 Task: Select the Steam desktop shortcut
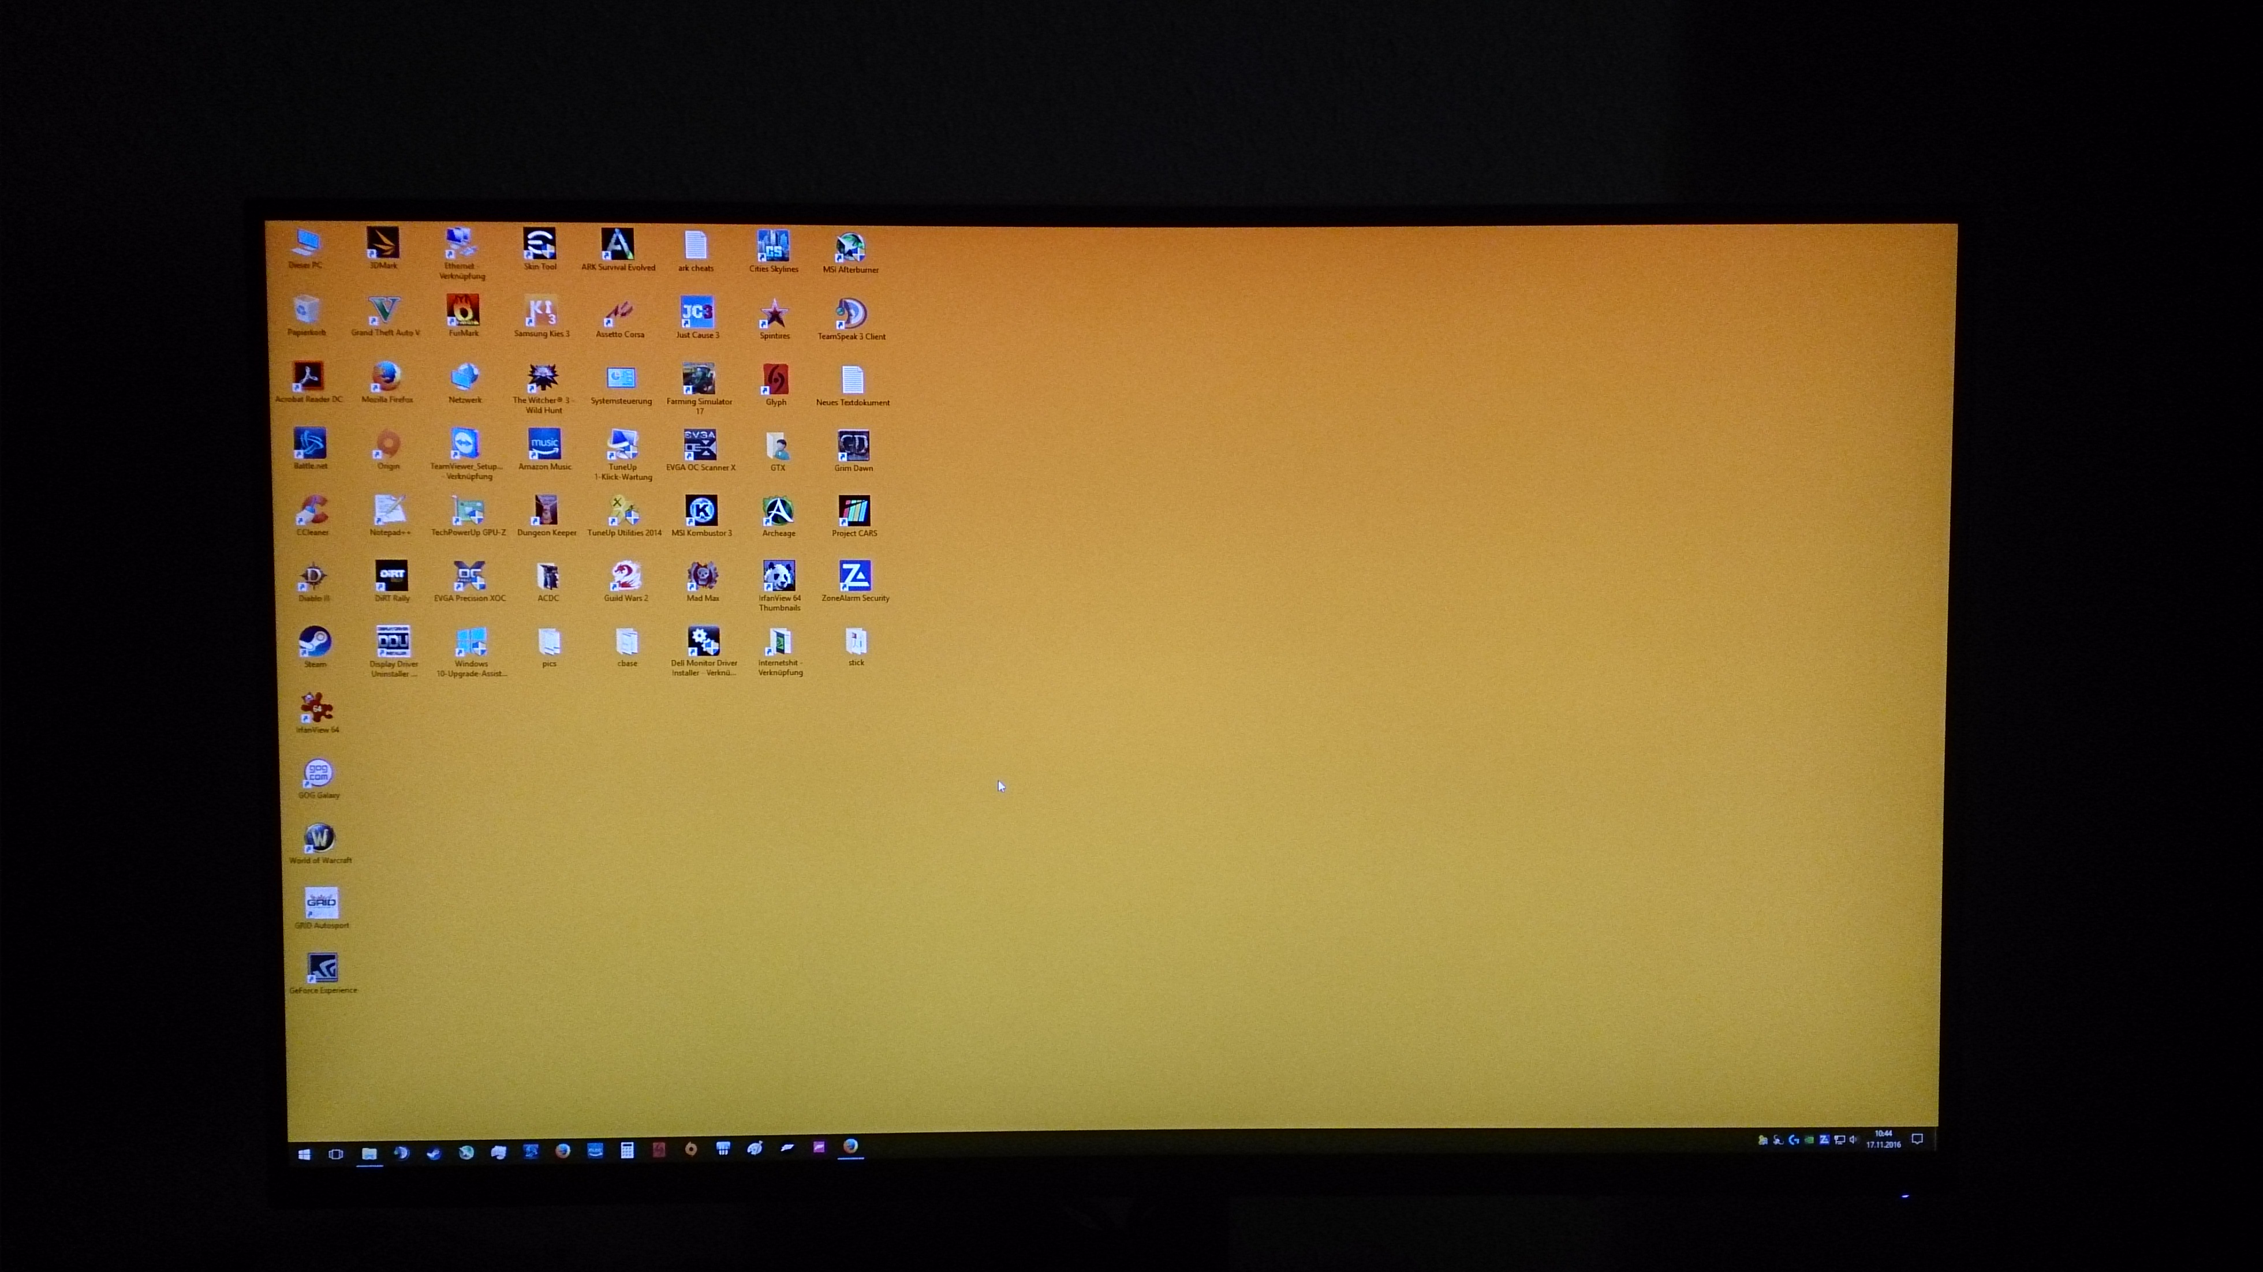pyautogui.click(x=315, y=643)
